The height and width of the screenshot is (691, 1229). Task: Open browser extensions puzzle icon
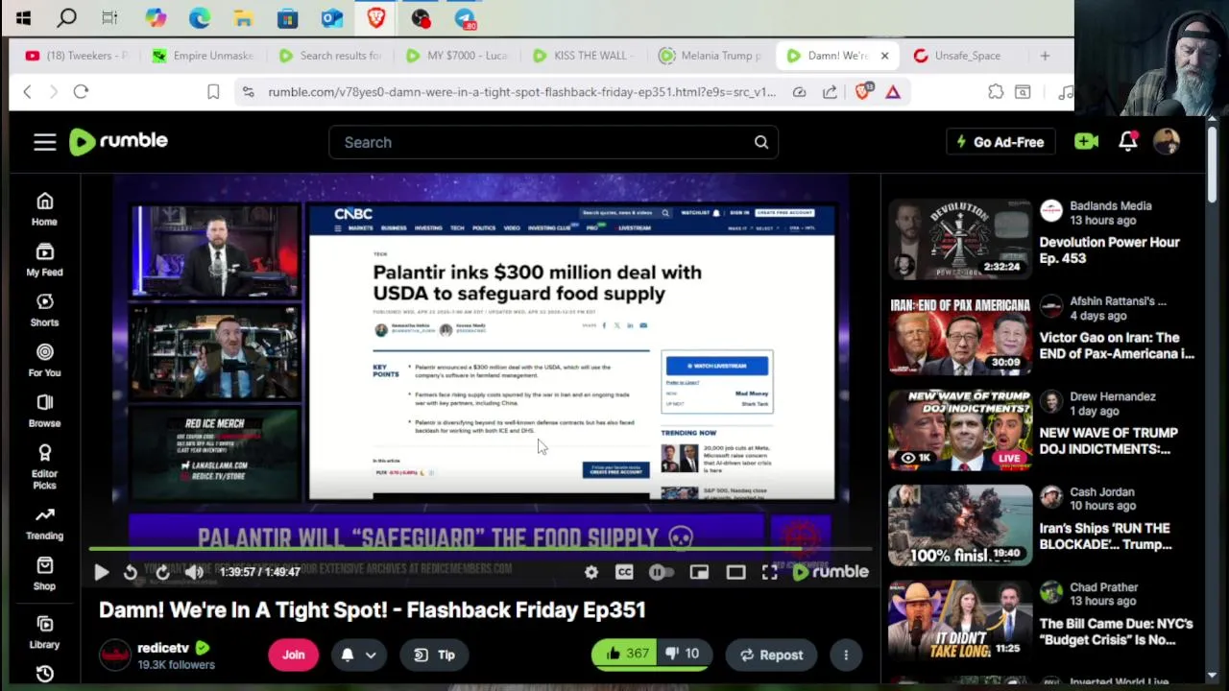996,91
